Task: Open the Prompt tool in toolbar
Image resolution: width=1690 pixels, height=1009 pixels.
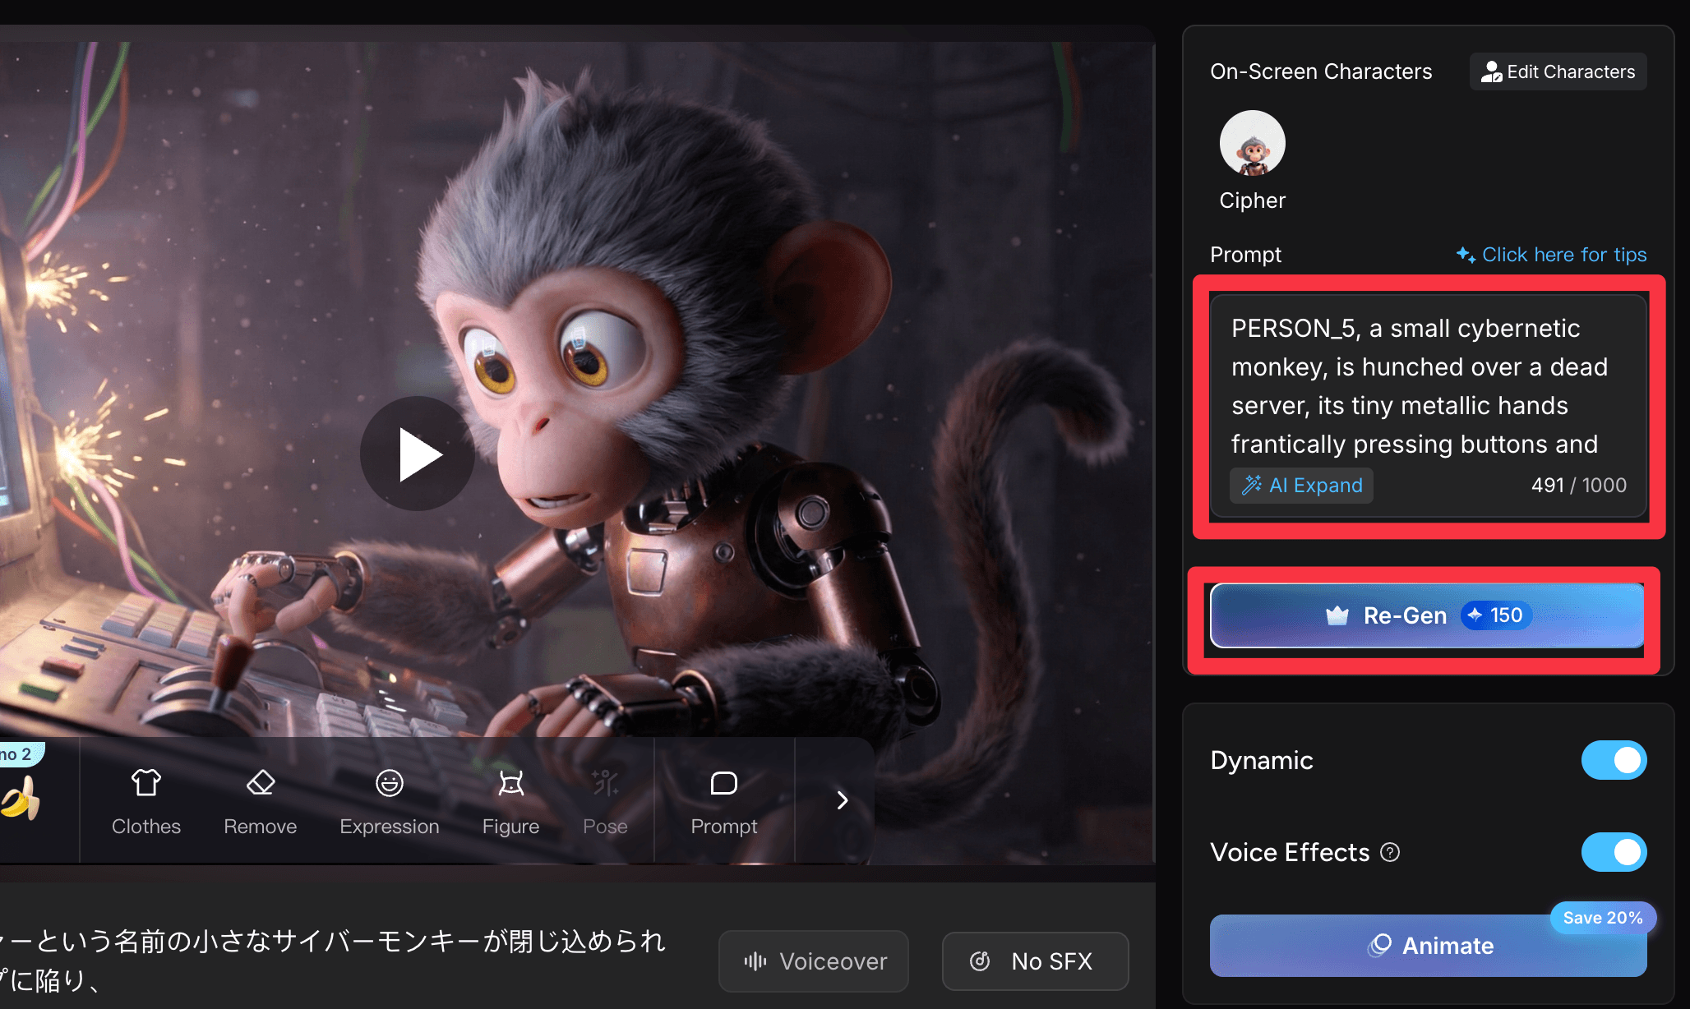Action: click(x=723, y=801)
